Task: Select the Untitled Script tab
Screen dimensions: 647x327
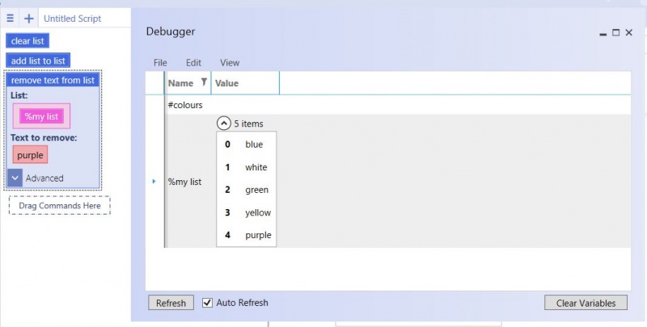Action: (x=72, y=19)
